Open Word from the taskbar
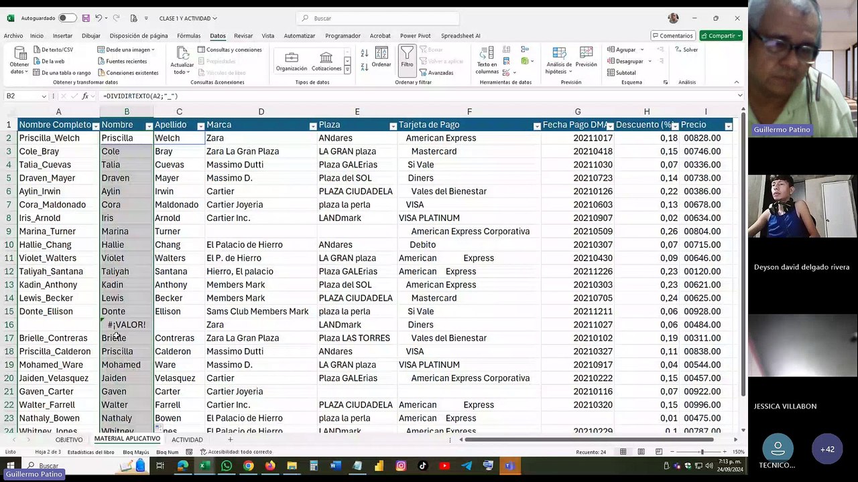Viewport: 858px width, 482px height. coord(335,466)
